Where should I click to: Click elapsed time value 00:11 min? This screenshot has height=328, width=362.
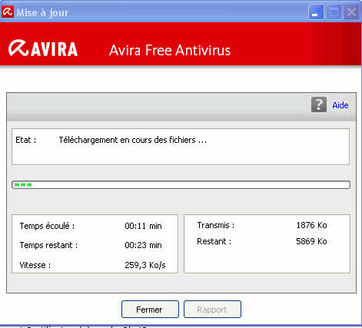click(x=143, y=226)
